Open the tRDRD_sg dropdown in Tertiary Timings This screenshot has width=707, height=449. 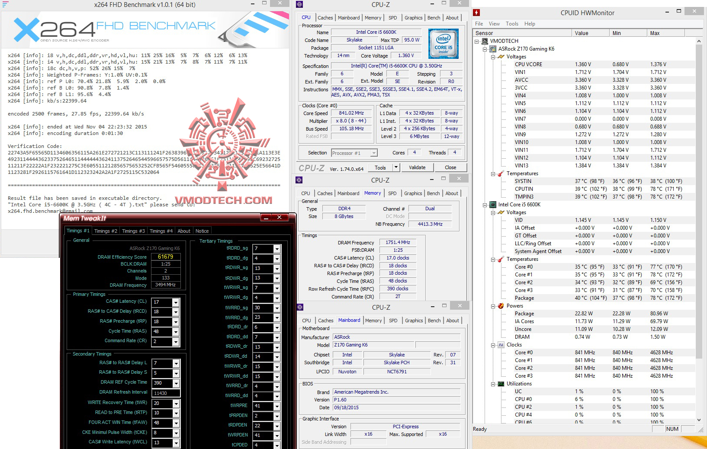pyautogui.click(x=277, y=249)
